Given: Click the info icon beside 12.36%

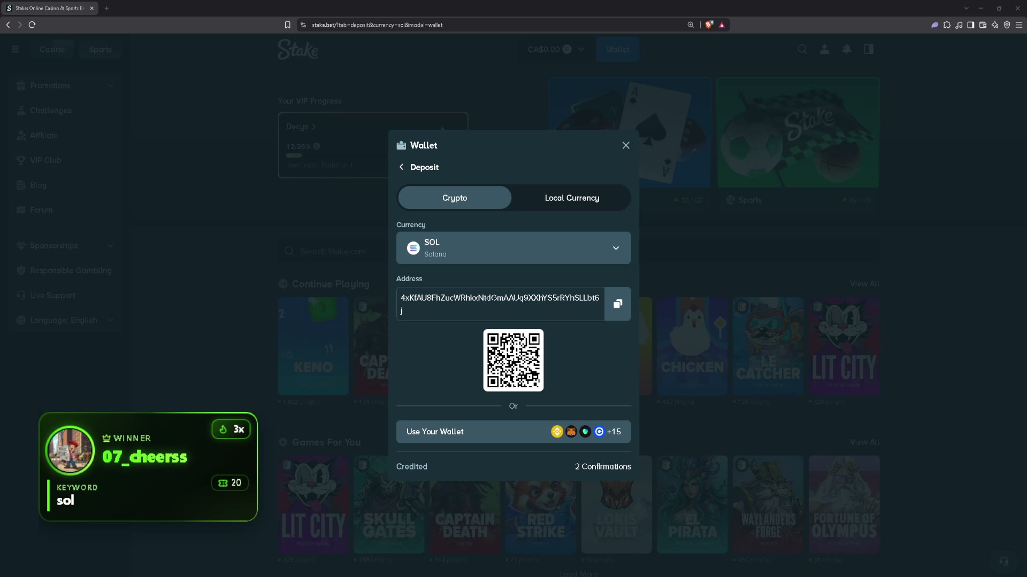Looking at the screenshot, I should click(x=317, y=146).
